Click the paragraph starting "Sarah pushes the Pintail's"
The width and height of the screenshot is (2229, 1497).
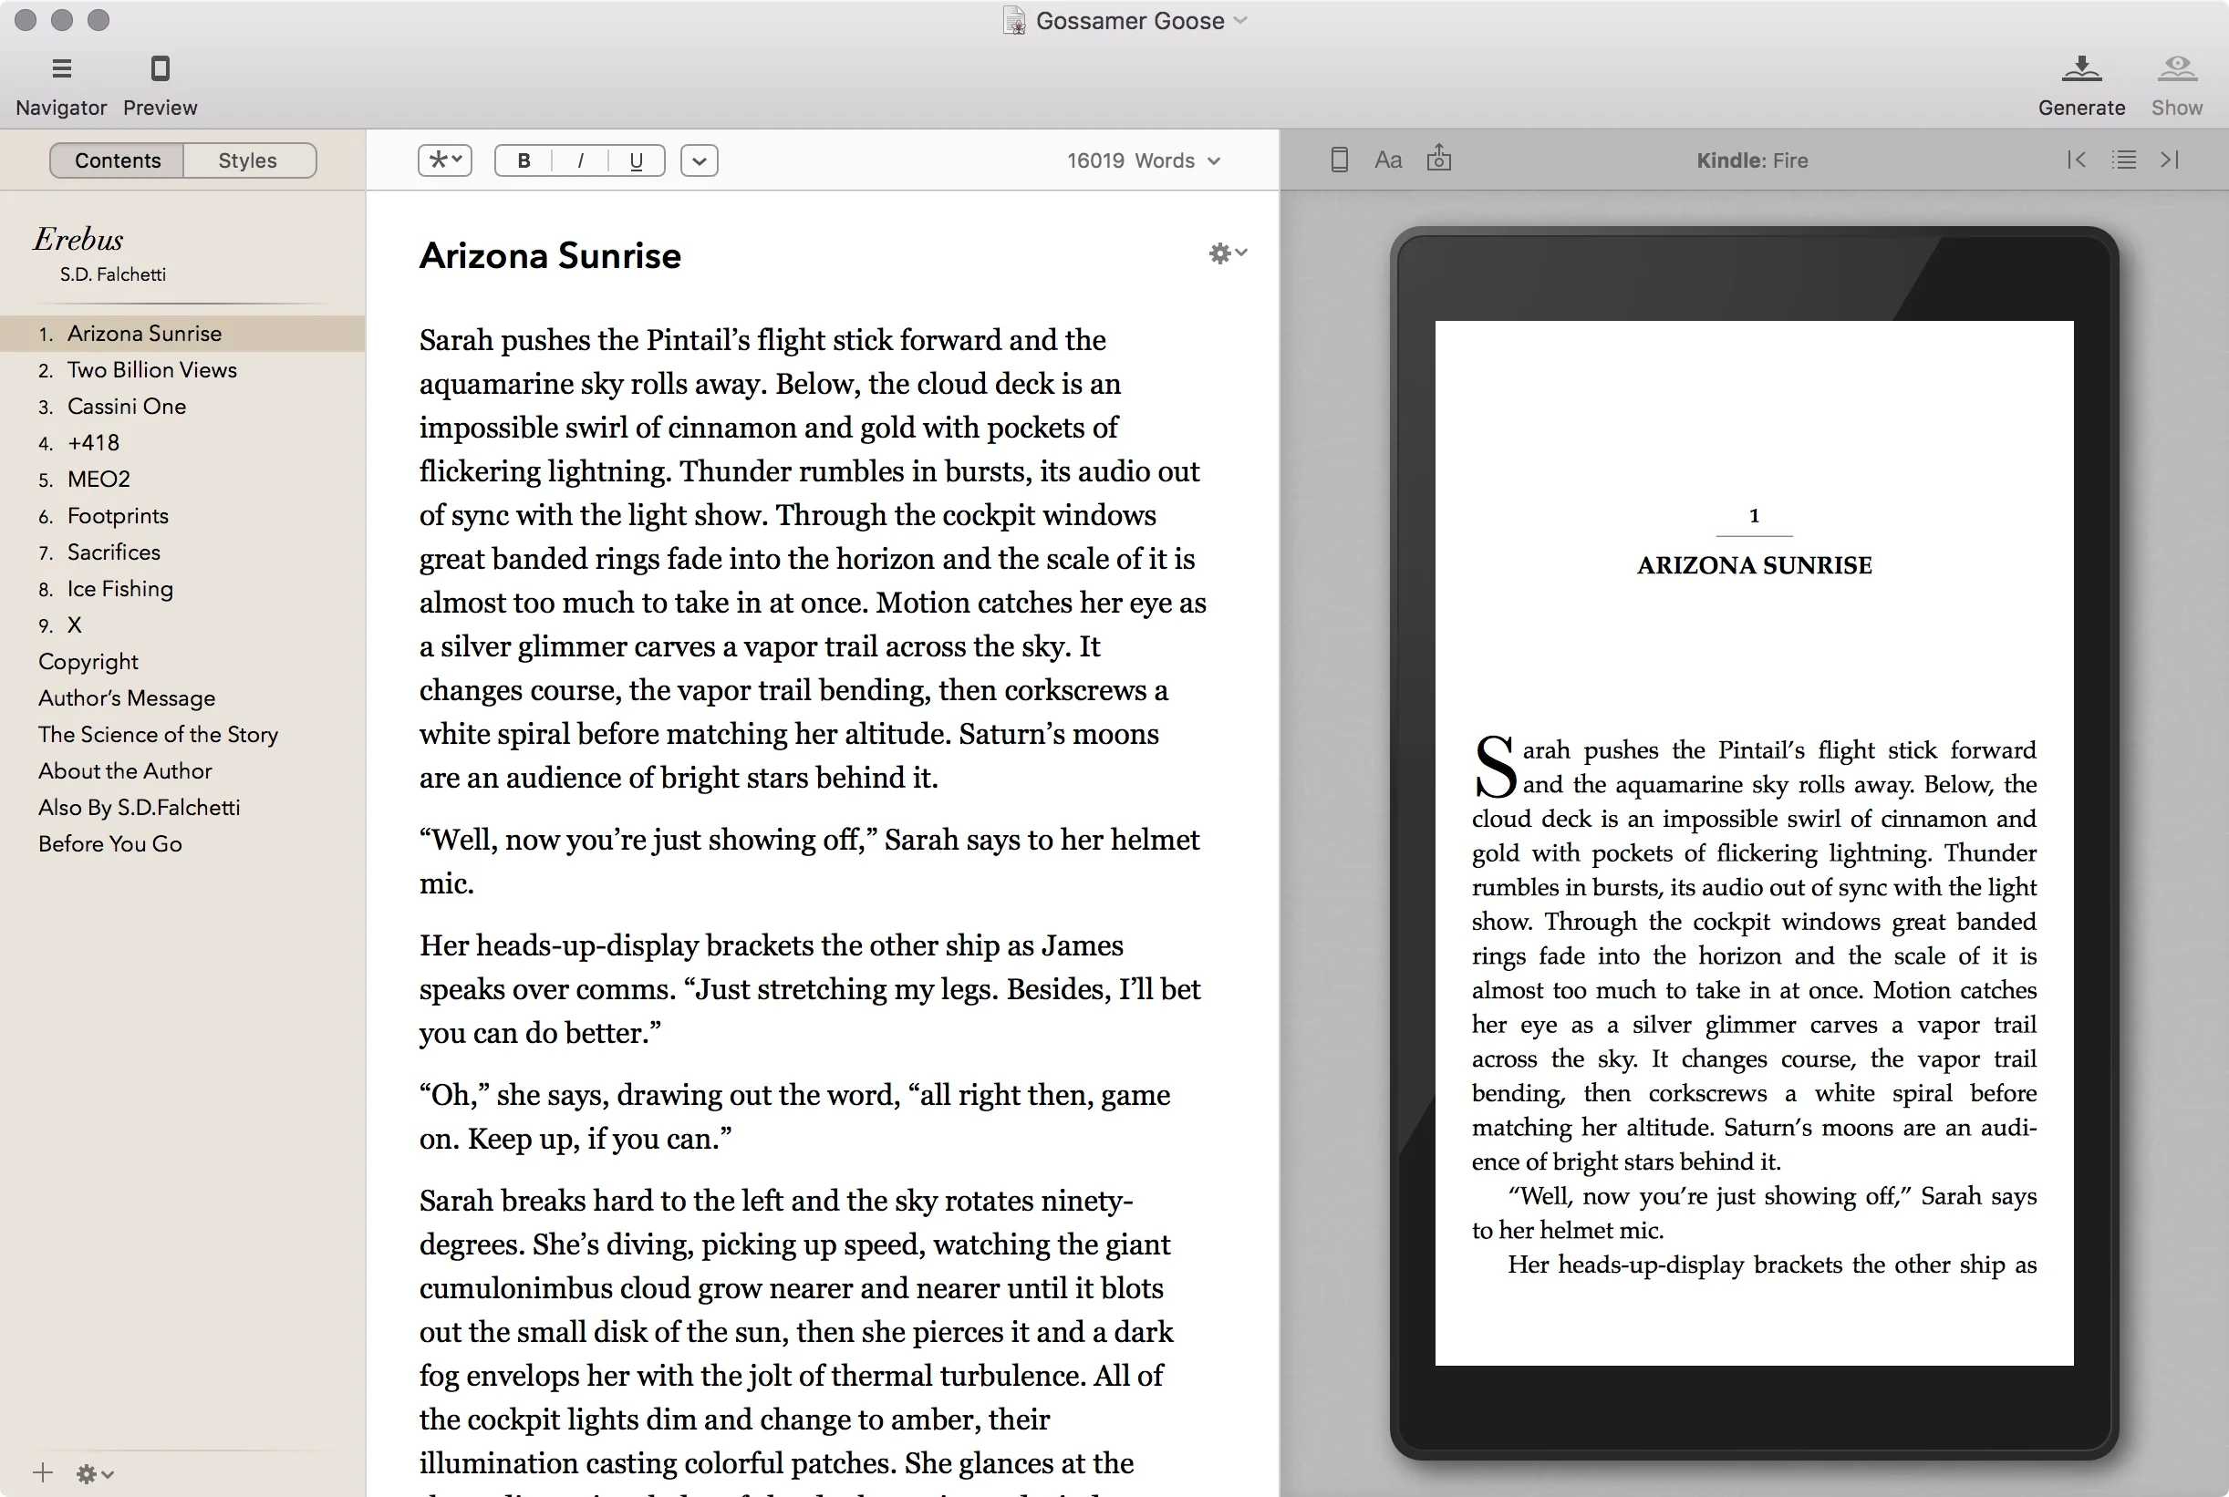(813, 559)
